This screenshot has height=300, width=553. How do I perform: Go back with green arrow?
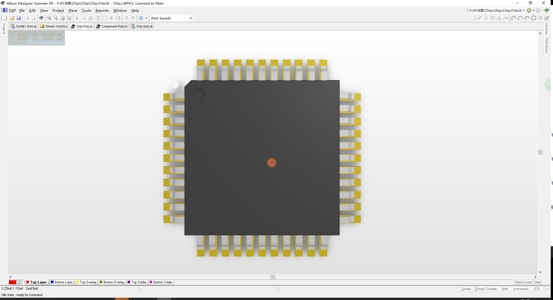click(529, 11)
